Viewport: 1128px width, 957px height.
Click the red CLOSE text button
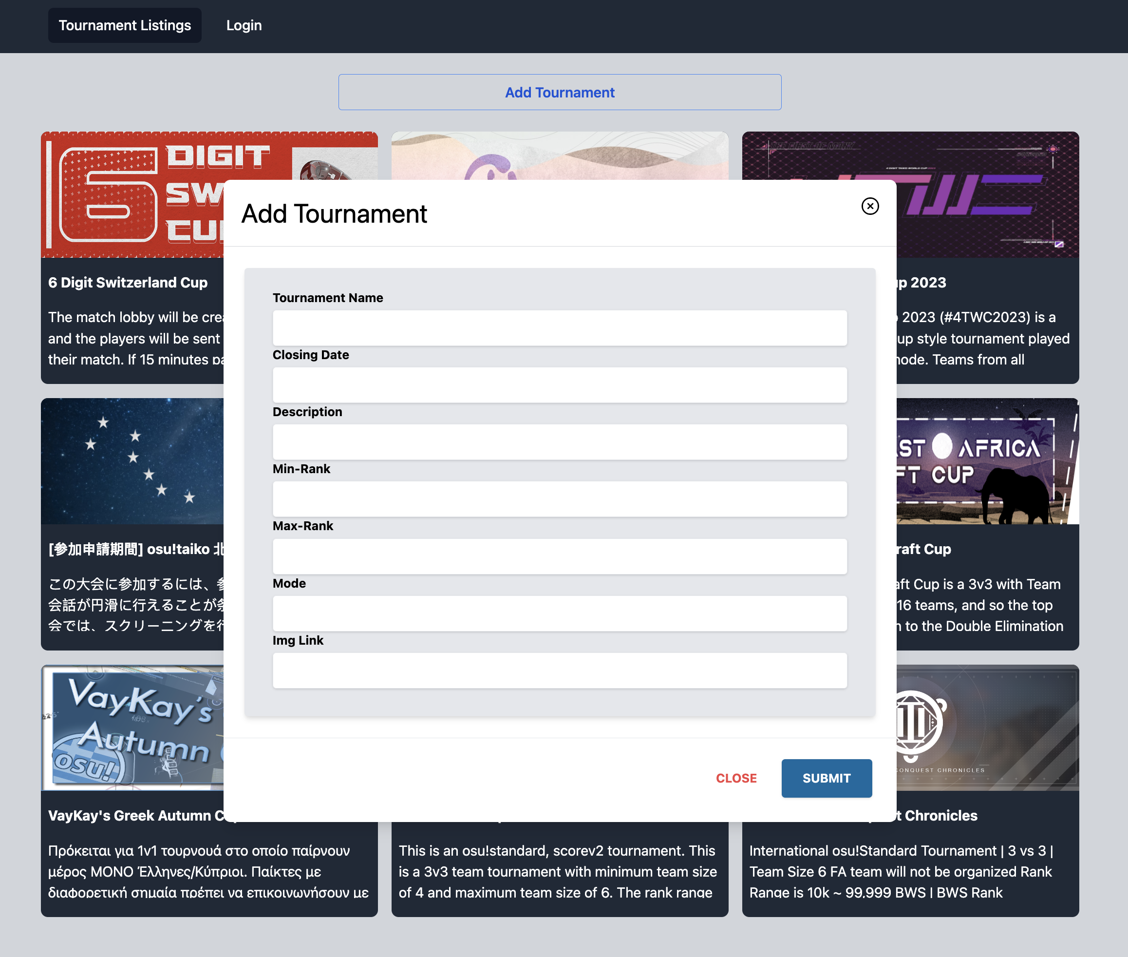coord(736,778)
